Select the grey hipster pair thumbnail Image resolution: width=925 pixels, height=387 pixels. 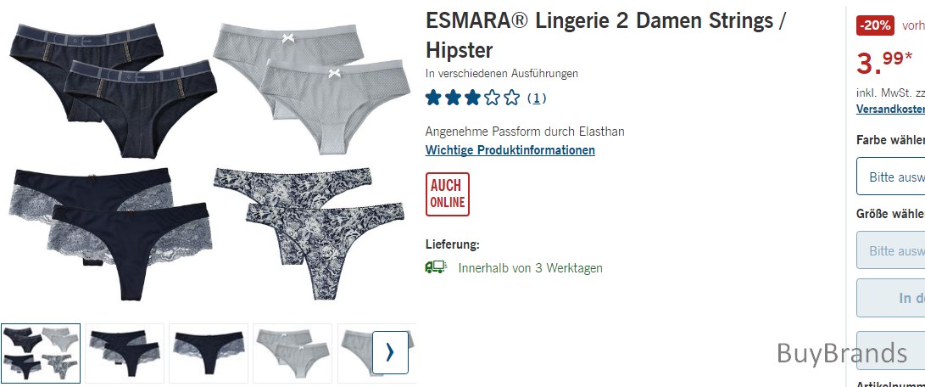point(293,353)
